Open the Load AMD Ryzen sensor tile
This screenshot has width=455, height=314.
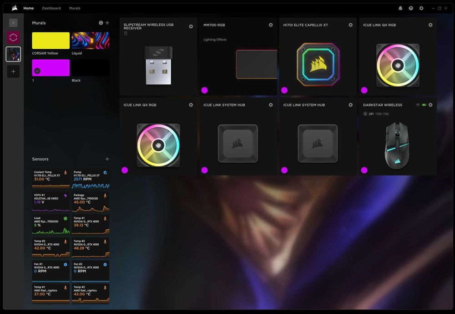click(x=51, y=225)
